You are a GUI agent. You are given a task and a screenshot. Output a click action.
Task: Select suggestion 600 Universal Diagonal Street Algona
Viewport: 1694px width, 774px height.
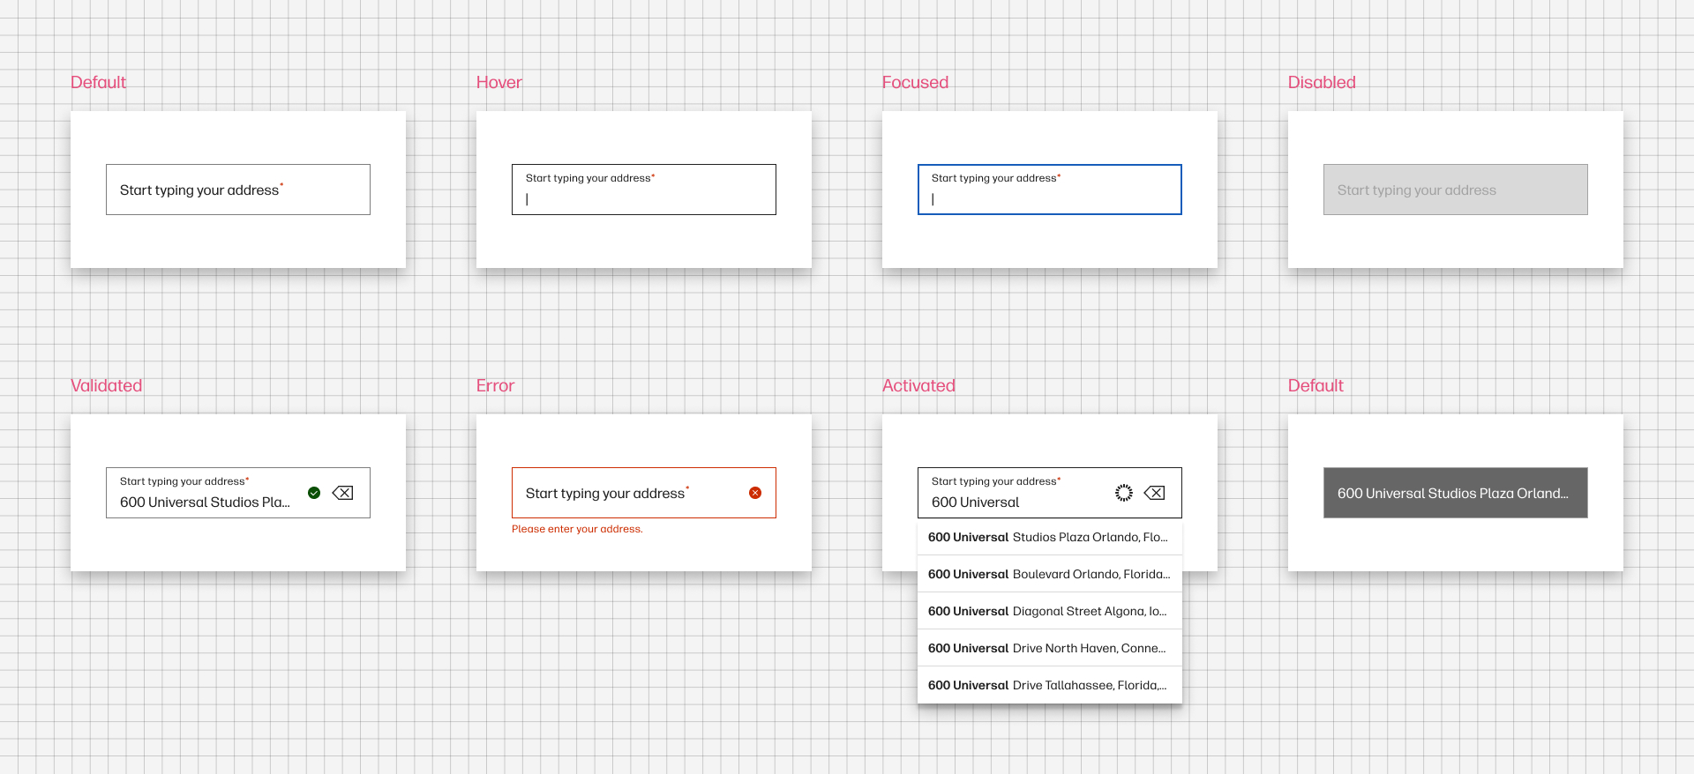1050,611
